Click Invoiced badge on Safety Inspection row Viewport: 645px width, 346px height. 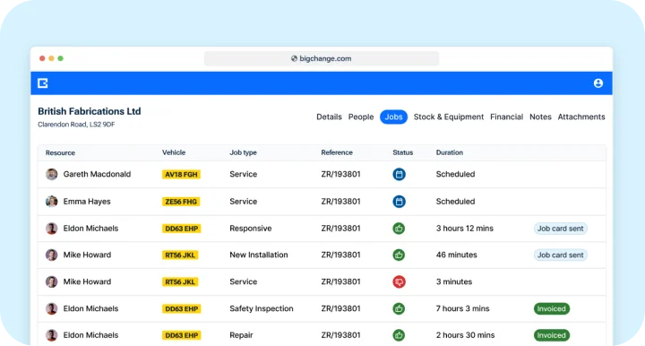(551, 308)
